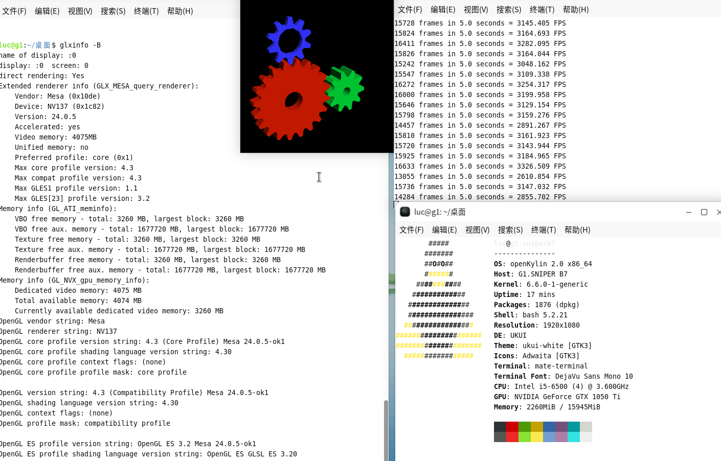Click neofetch window title 'luc@g1: ~/桌面'

point(440,212)
